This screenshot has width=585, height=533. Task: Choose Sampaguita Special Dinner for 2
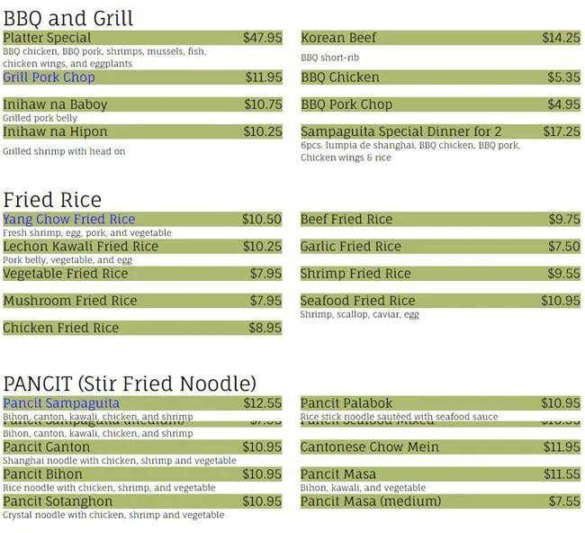(401, 131)
